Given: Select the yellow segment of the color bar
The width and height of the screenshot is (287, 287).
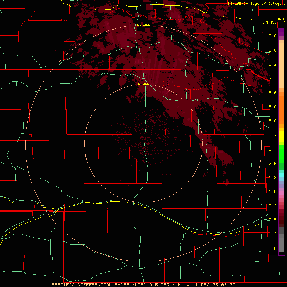Looking at the screenshot, I should (x=282, y=136).
